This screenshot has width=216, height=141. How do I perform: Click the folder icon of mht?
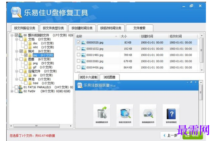(x=30, y=47)
